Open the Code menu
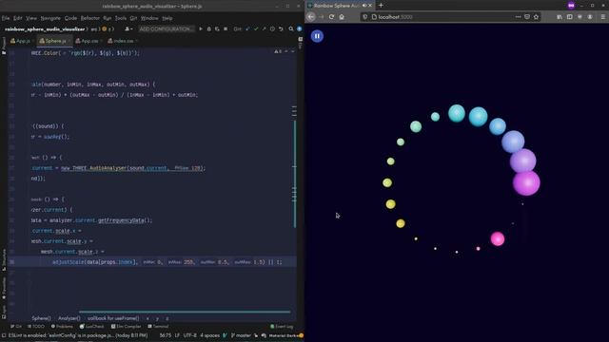 point(70,18)
